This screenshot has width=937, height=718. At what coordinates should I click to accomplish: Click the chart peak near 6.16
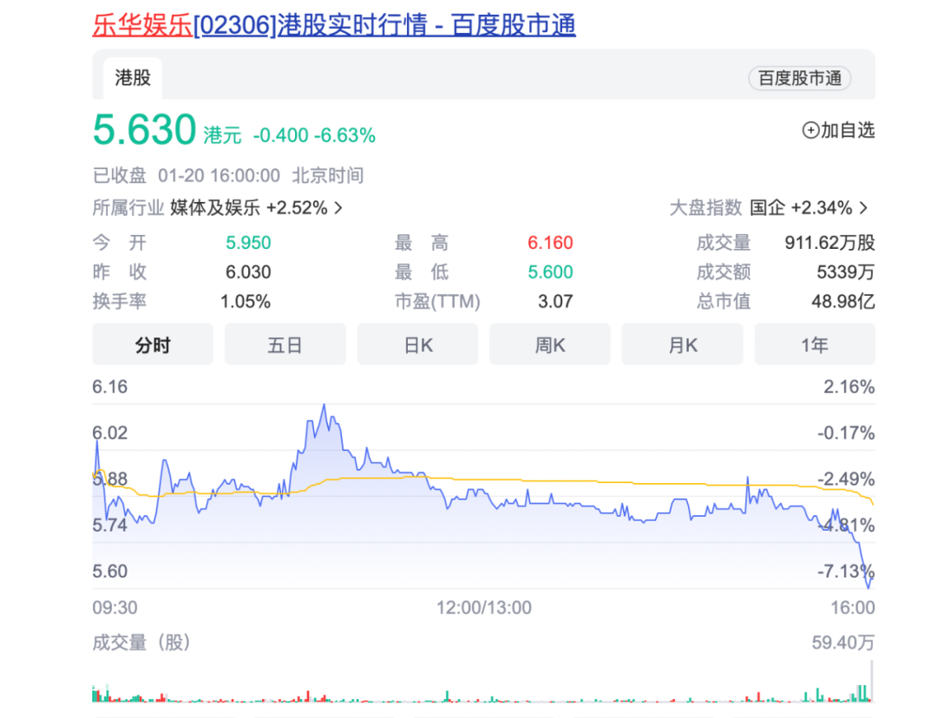(x=324, y=406)
